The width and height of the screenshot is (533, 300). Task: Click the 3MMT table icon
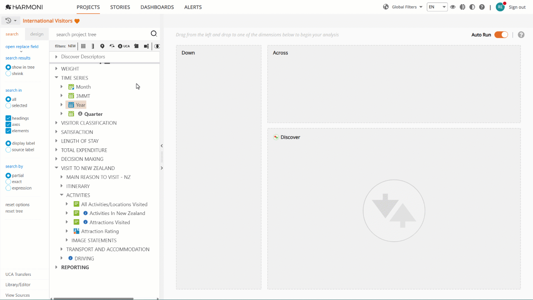(x=71, y=96)
